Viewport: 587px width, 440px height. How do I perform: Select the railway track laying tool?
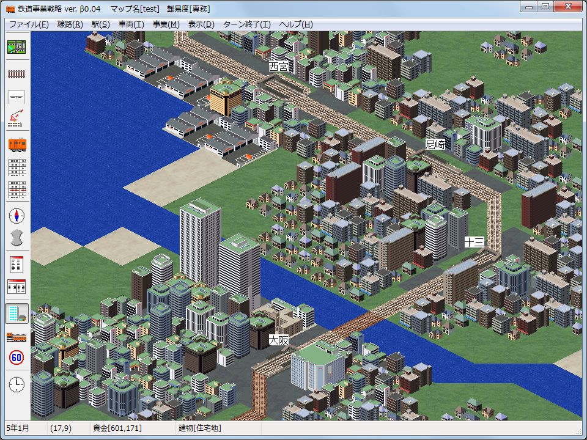pyautogui.click(x=17, y=74)
